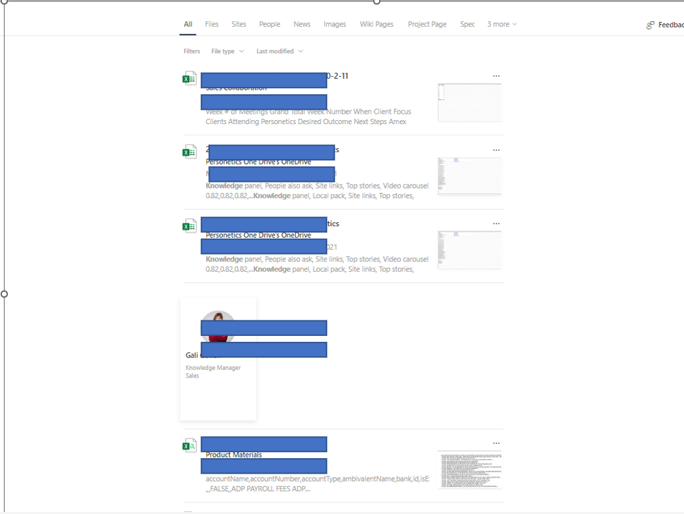Screen dimensions: 684x514
Task: Switch to the Wiki Pages tab
Action: tap(376, 24)
